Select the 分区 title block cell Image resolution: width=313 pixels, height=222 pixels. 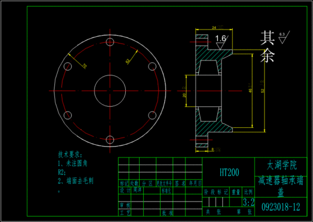pos(147,183)
